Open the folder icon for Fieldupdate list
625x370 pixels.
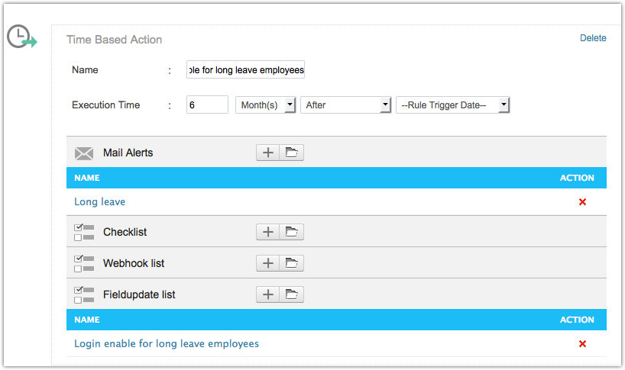coord(291,294)
